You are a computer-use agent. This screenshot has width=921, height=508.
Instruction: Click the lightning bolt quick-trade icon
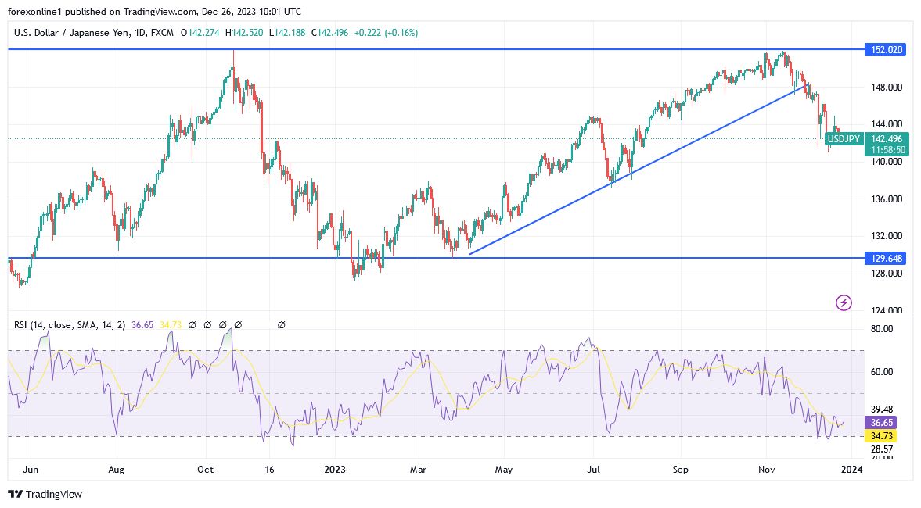(x=843, y=302)
